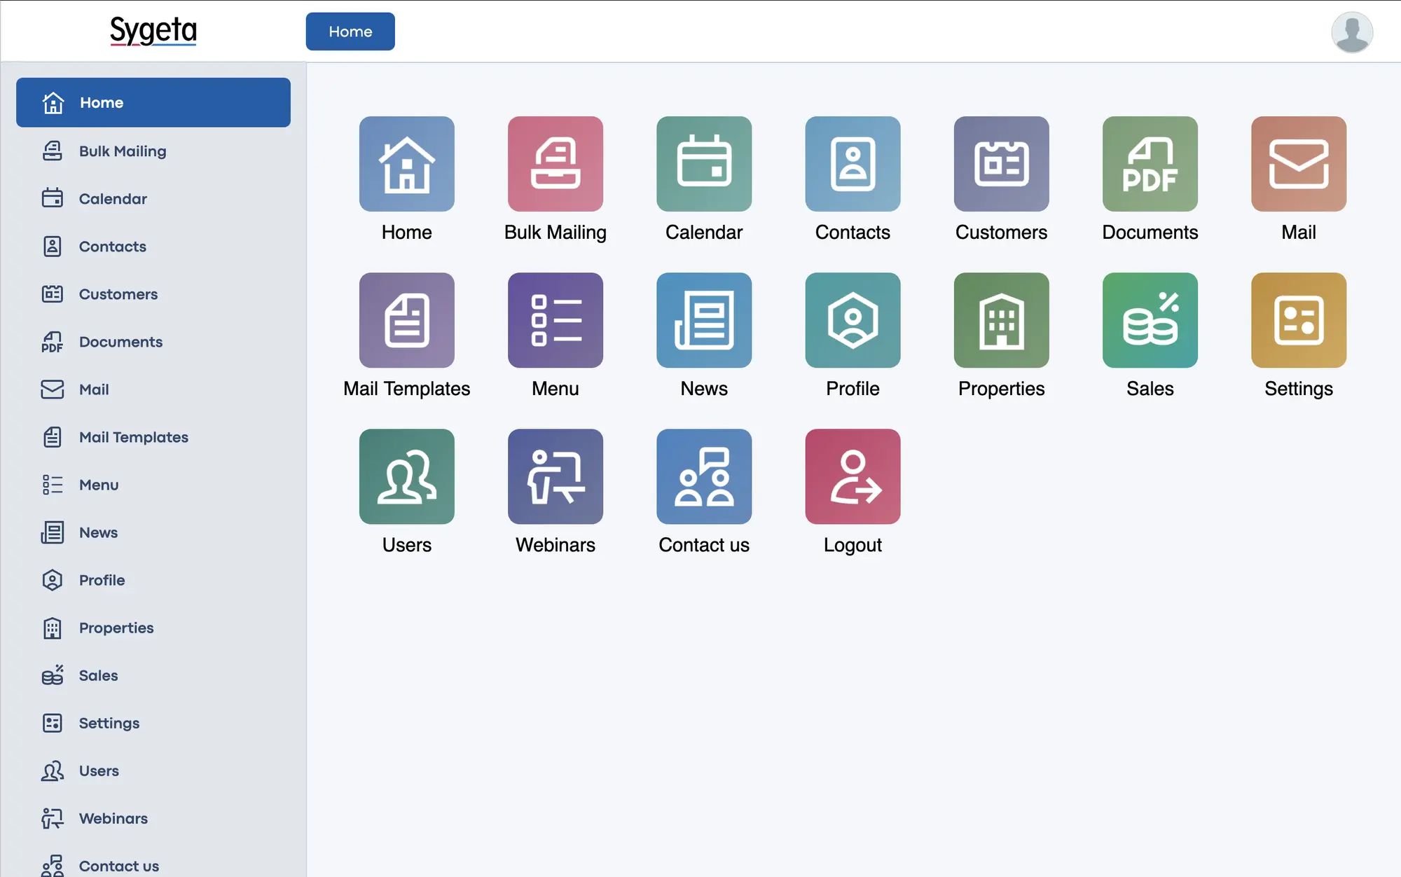The width and height of the screenshot is (1401, 877).
Task: Select Menu in the sidebar
Action: 153,484
